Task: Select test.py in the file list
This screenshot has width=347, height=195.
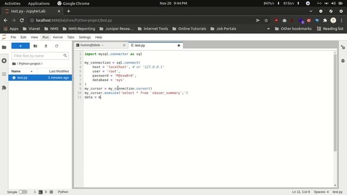Action: point(40,77)
